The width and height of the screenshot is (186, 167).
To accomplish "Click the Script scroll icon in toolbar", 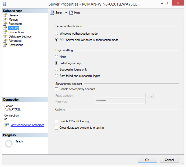I will [52, 13].
